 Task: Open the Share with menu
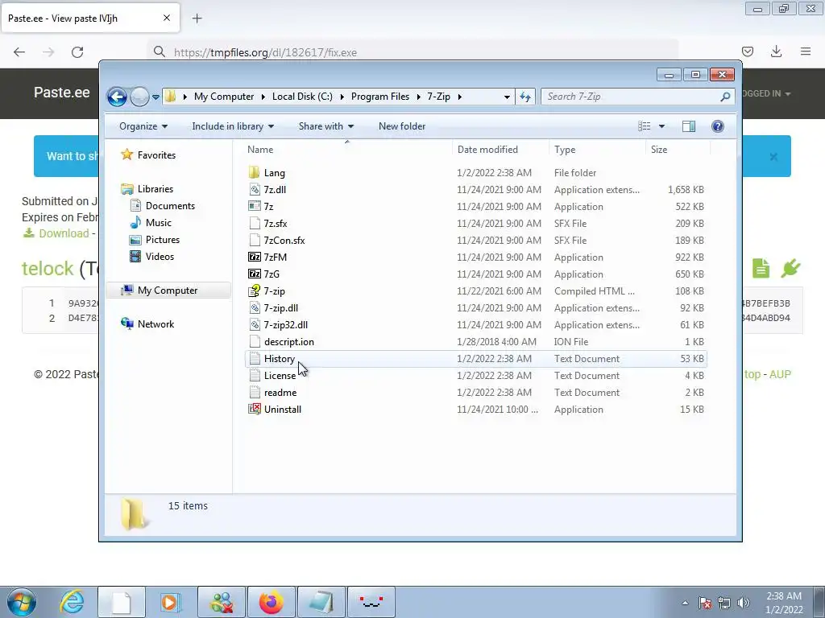point(326,126)
